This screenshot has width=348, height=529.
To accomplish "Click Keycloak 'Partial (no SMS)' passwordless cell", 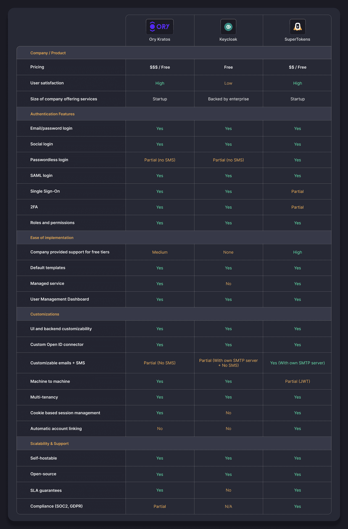I will [228, 160].
